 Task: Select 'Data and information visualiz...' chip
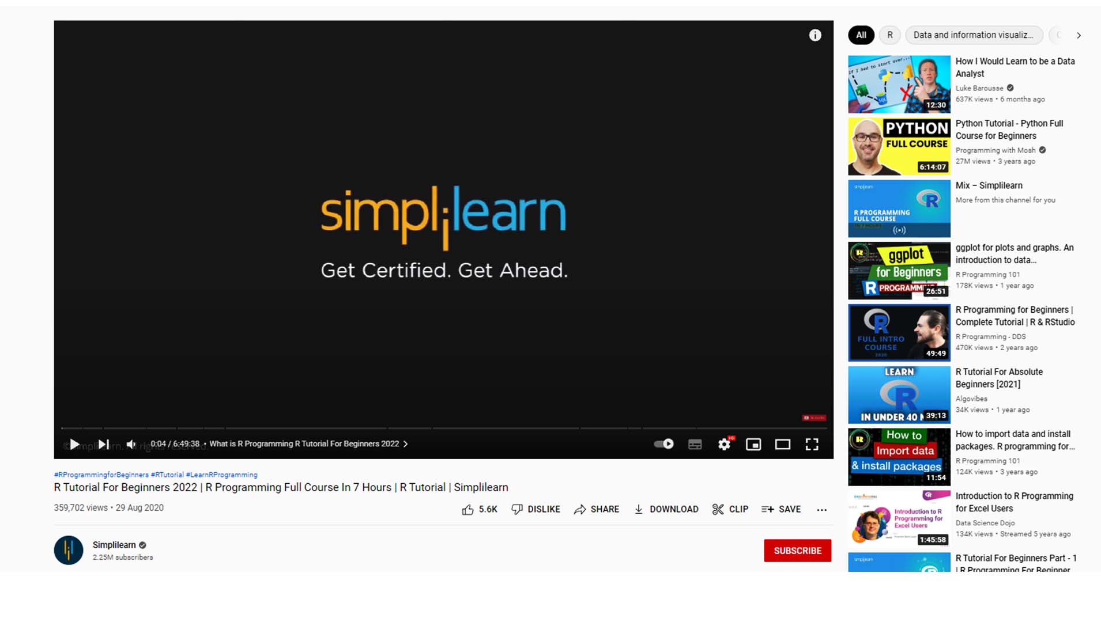pos(974,35)
